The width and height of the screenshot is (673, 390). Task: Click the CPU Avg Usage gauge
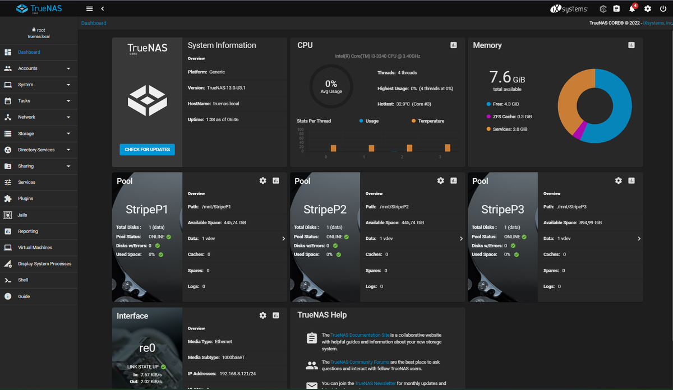click(x=331, y=86)
